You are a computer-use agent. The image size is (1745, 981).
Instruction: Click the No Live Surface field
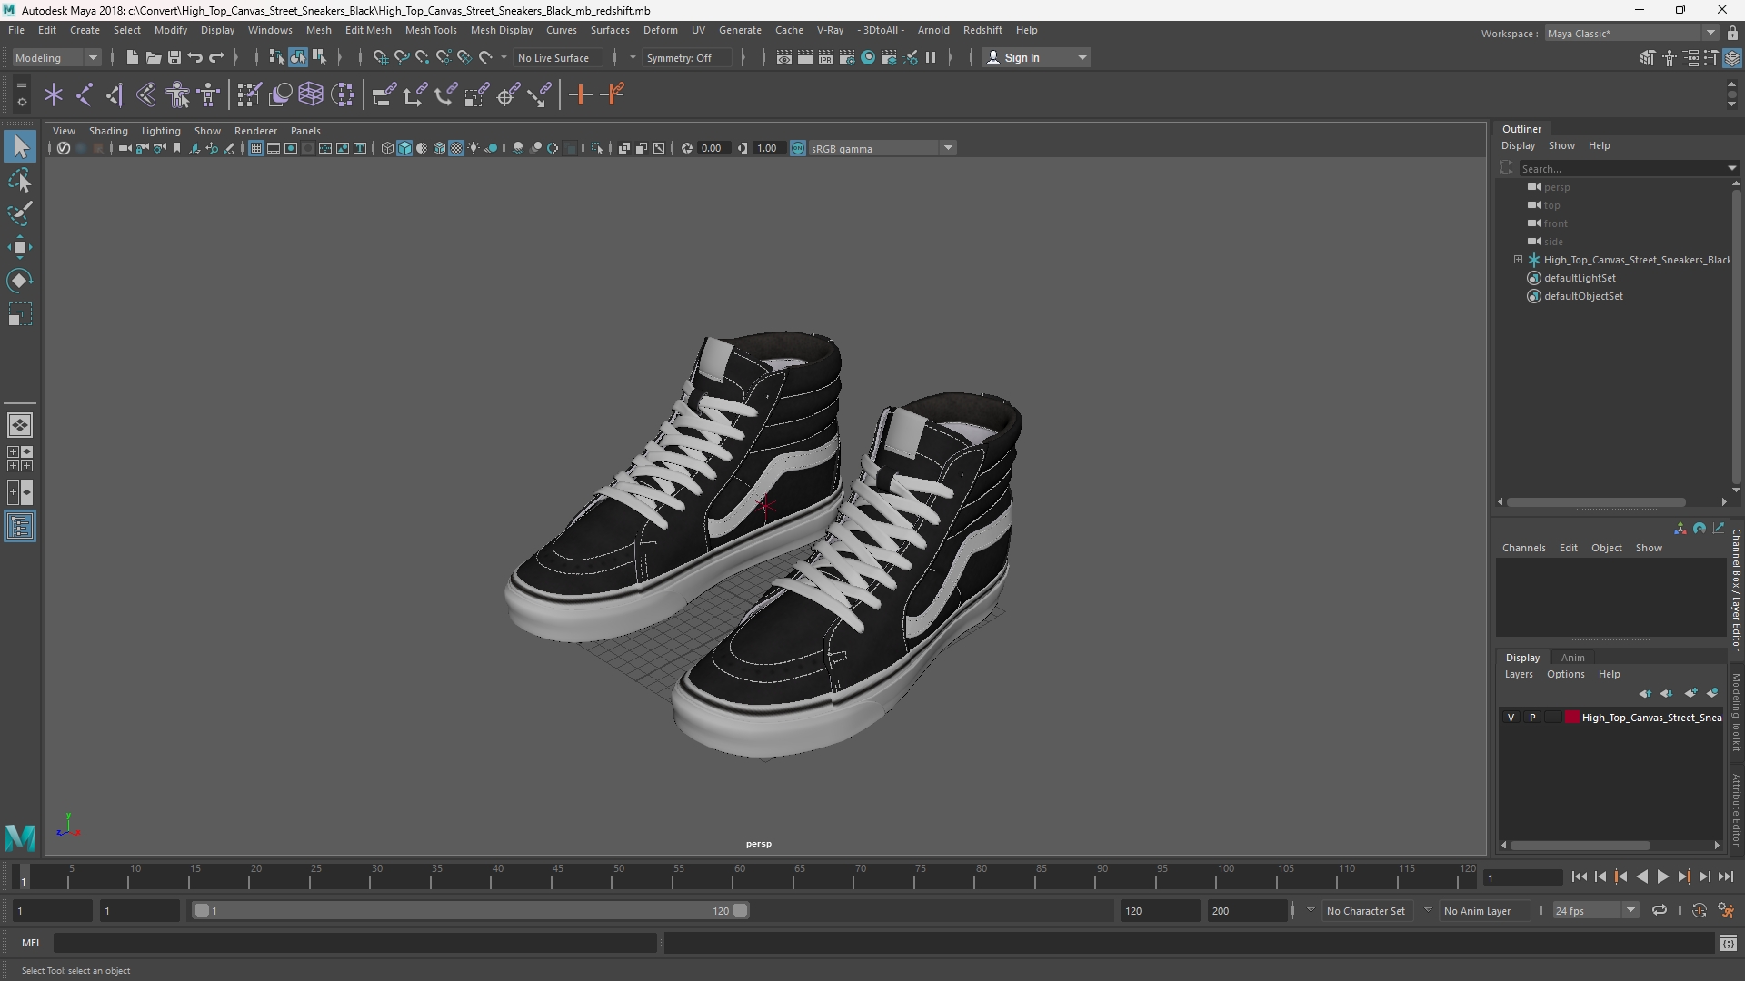click(x=557, y=57)
